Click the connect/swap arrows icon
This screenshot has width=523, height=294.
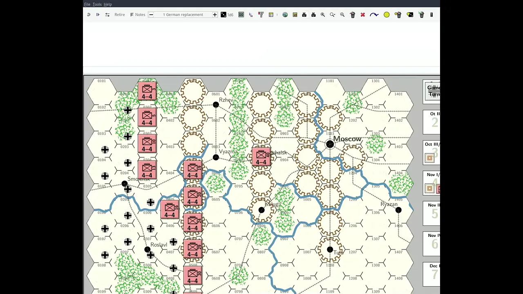107,15
